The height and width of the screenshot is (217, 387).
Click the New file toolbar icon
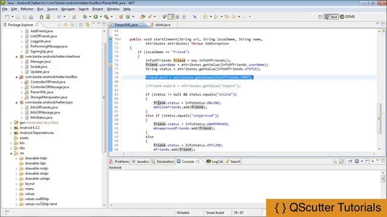(x=7, y=17)
